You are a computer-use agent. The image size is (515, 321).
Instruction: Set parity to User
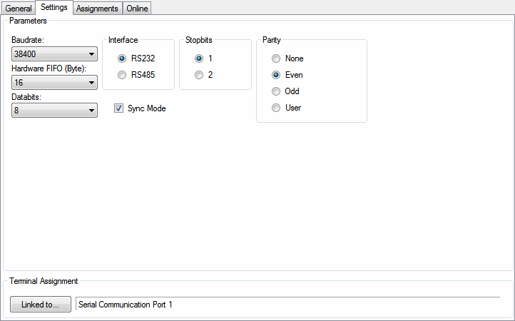click(286, 108)
